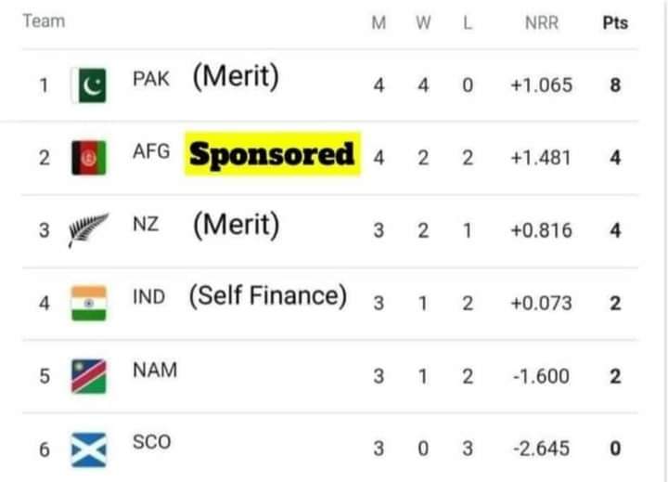Click the Afghanistan flag icon
The height and width of the screenshot is (482, 668).
[x=89, y=158]
